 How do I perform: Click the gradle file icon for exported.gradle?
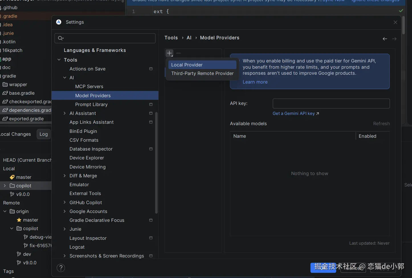[x=5, y=119]
